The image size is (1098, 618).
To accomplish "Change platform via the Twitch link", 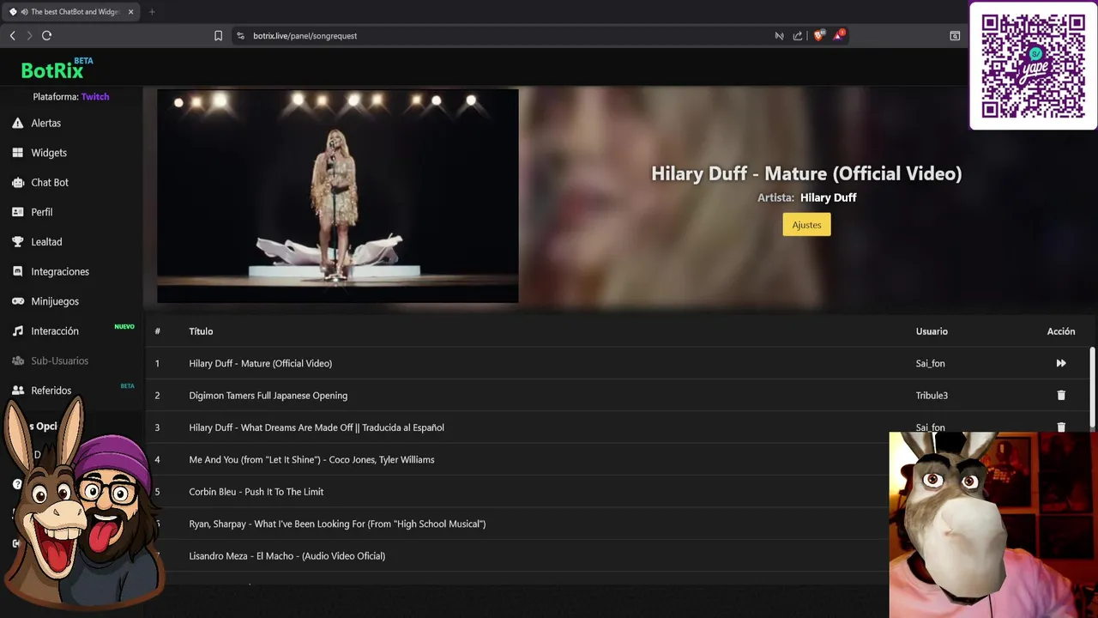I will 95,97.
